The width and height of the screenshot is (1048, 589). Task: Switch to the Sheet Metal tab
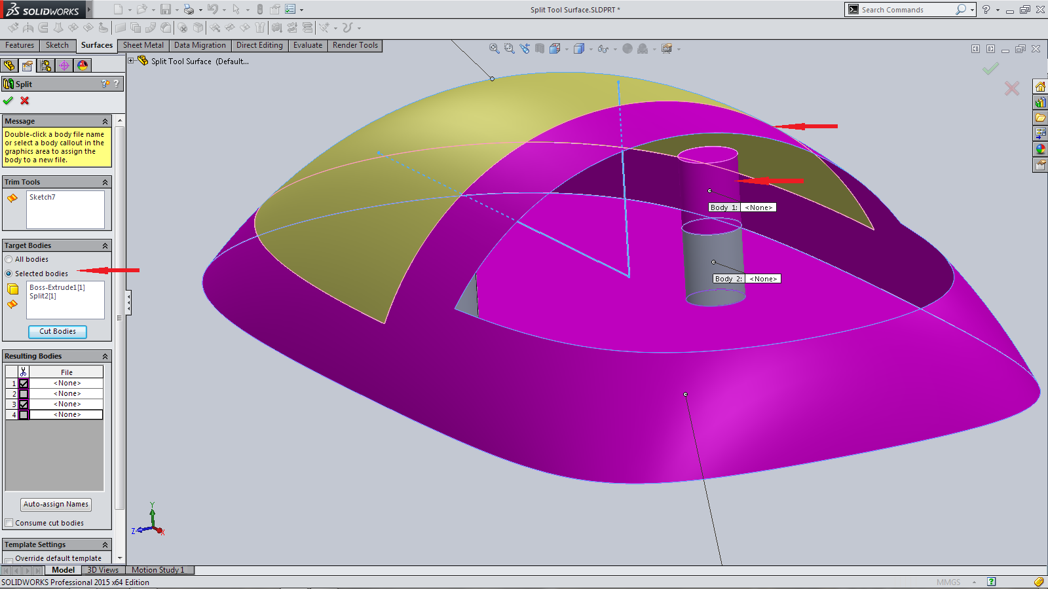[x=143, y=45]
